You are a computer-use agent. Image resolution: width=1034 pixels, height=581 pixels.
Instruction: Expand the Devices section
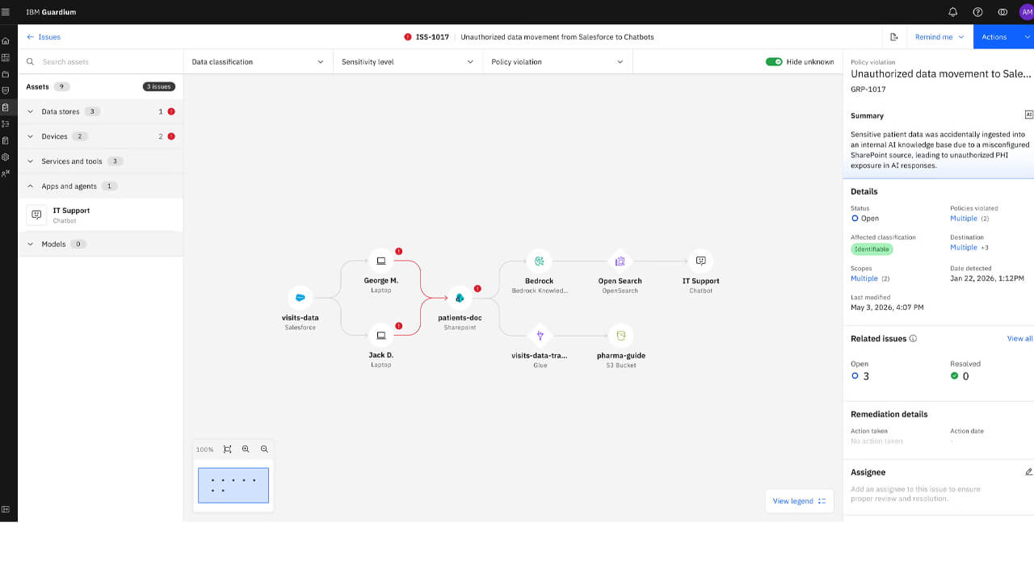(31, 136)
